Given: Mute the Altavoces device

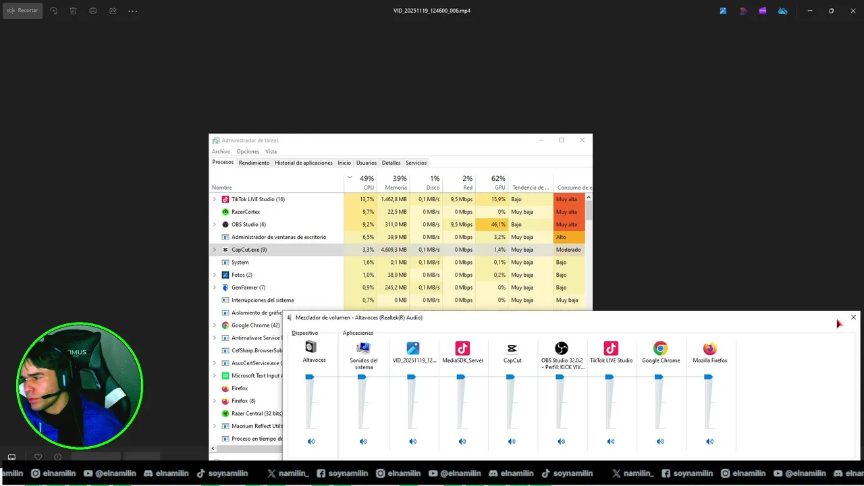Looking at the screenshot, I should coord(311,441).
